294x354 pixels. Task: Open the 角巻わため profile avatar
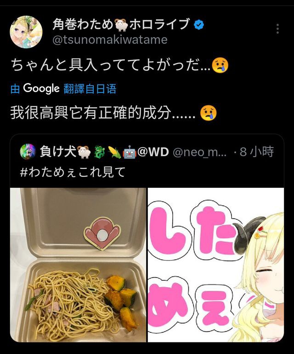[x=26, y=32]
